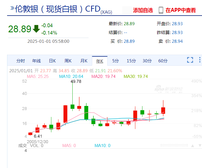Click the 在APP中查看 link
202x168 pixels.
pos(181,10)
